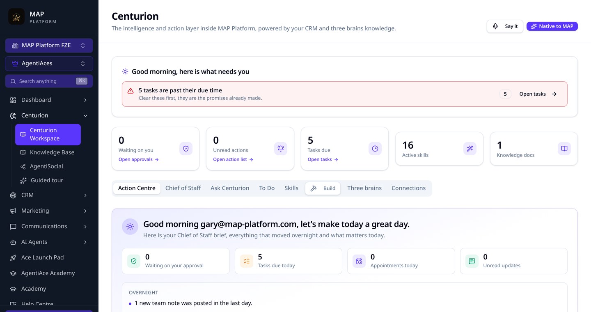Open Knowledge Base in the sidebar
The image size is (591, 312).
click(48, 152)
